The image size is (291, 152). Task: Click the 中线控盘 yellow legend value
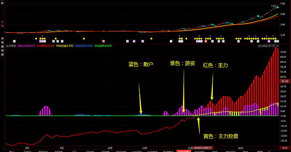tap(65, 46)
